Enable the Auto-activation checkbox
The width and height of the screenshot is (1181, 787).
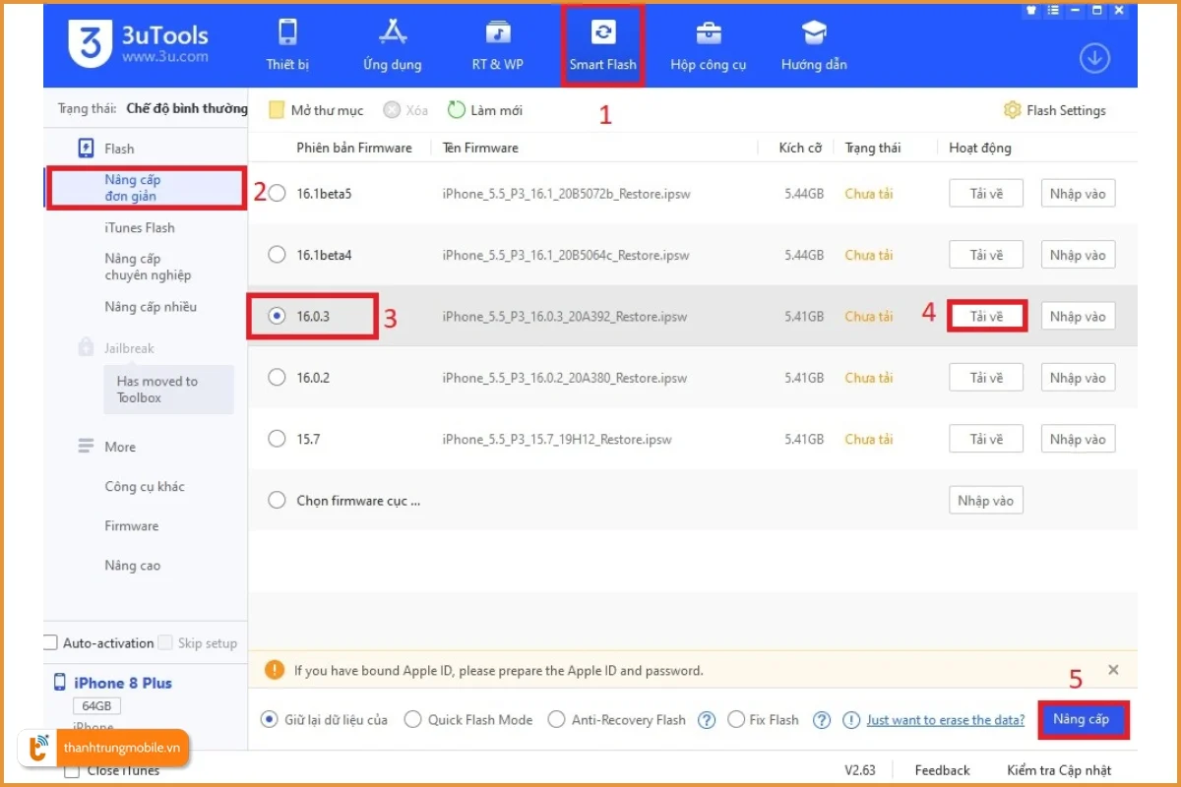(x=50, y=643)
